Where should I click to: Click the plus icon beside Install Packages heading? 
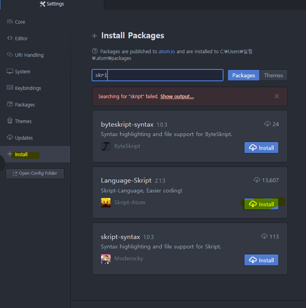94,36
